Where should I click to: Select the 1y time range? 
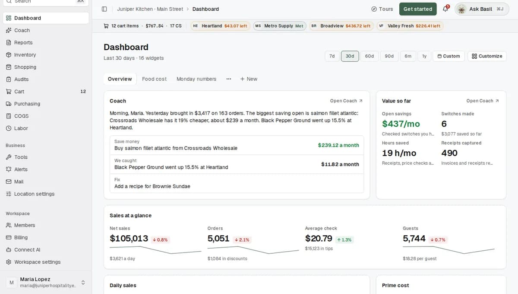424,56
